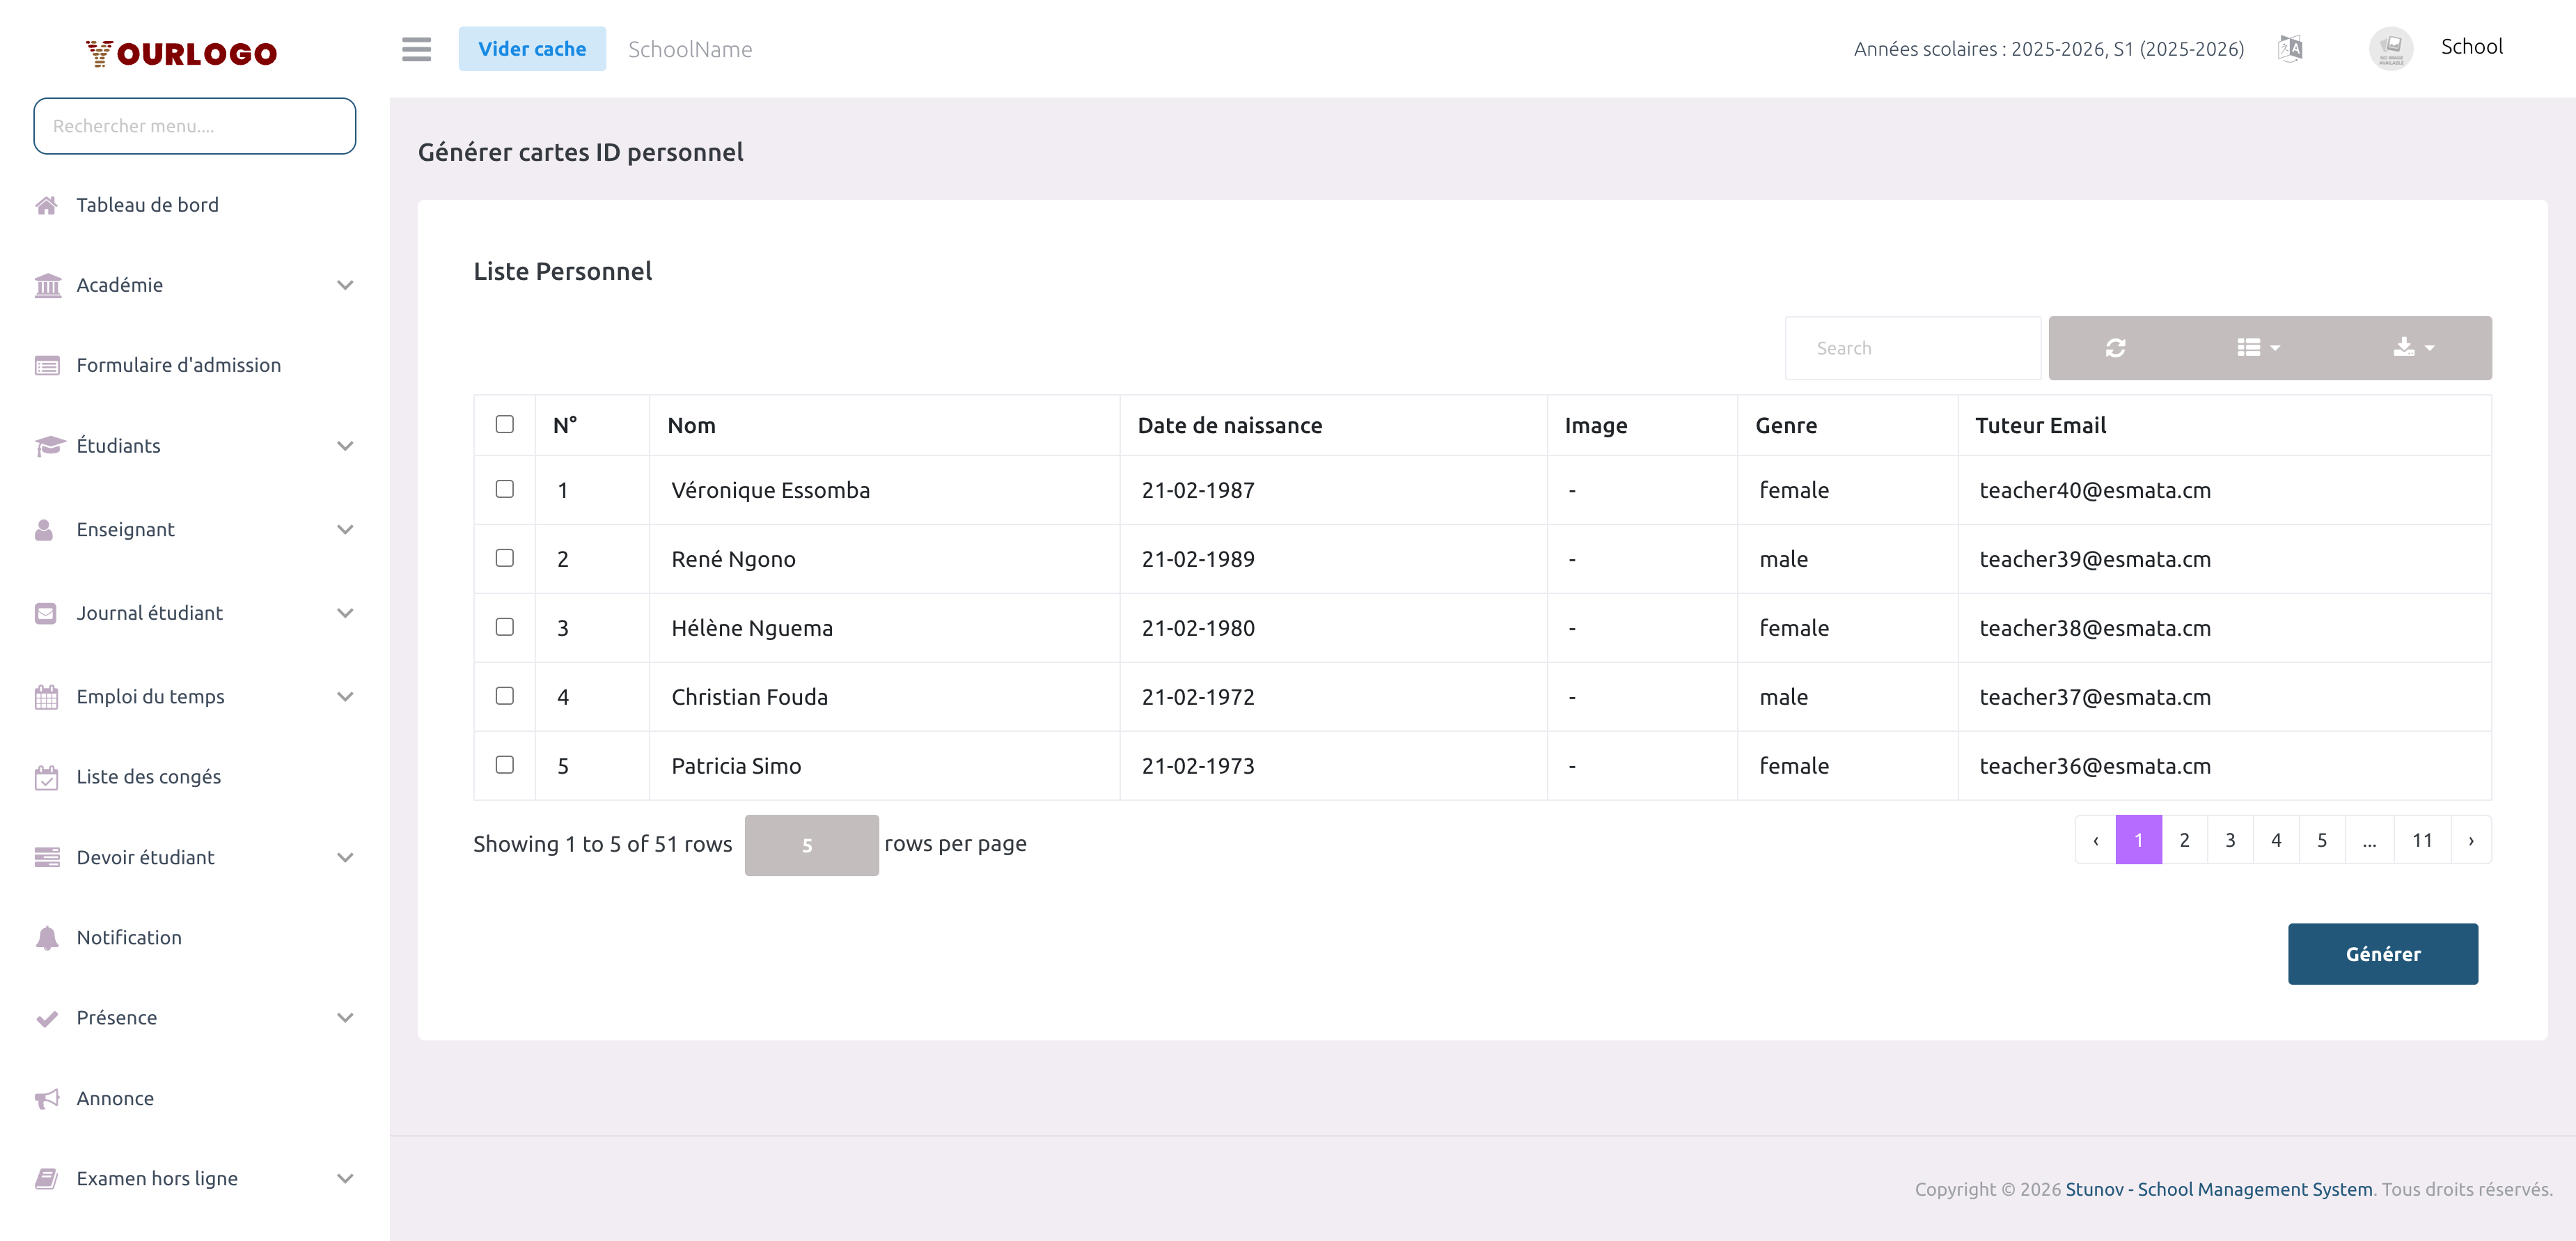Click the Notification bell icon

coord(46,937)
